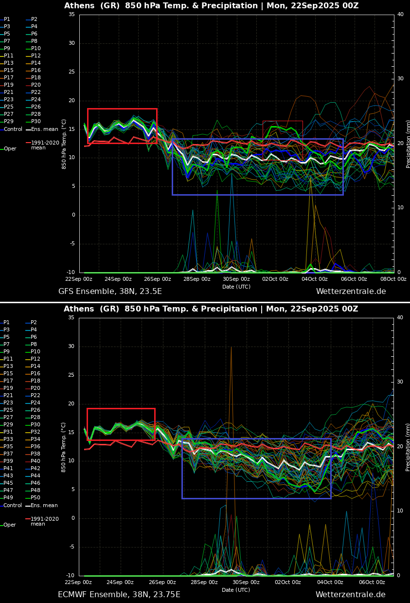The height and width of the screenshot is (603, 410).
Task: Click the ECMWF Ensemble, 38N, 23.75E caption
Action: (119, 595)
